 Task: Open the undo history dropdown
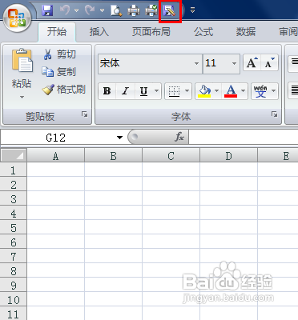[77, 10]
